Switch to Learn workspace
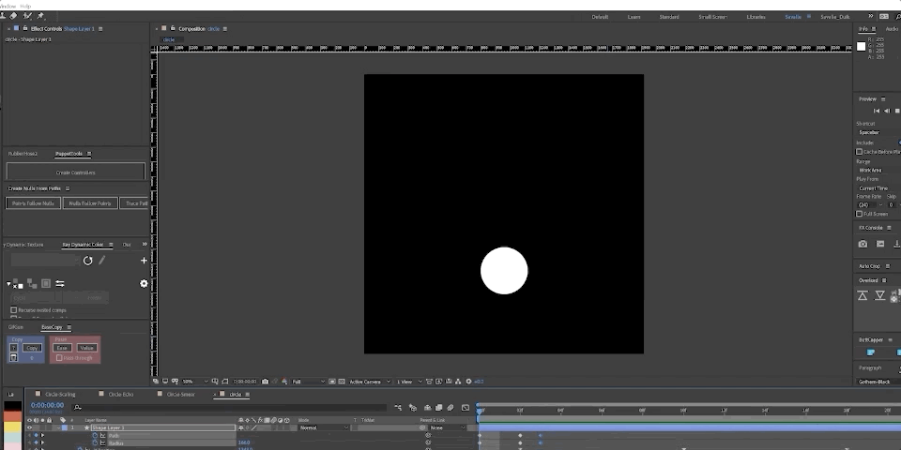The height and width of the screenshot is (450, 901). point(634,17)
